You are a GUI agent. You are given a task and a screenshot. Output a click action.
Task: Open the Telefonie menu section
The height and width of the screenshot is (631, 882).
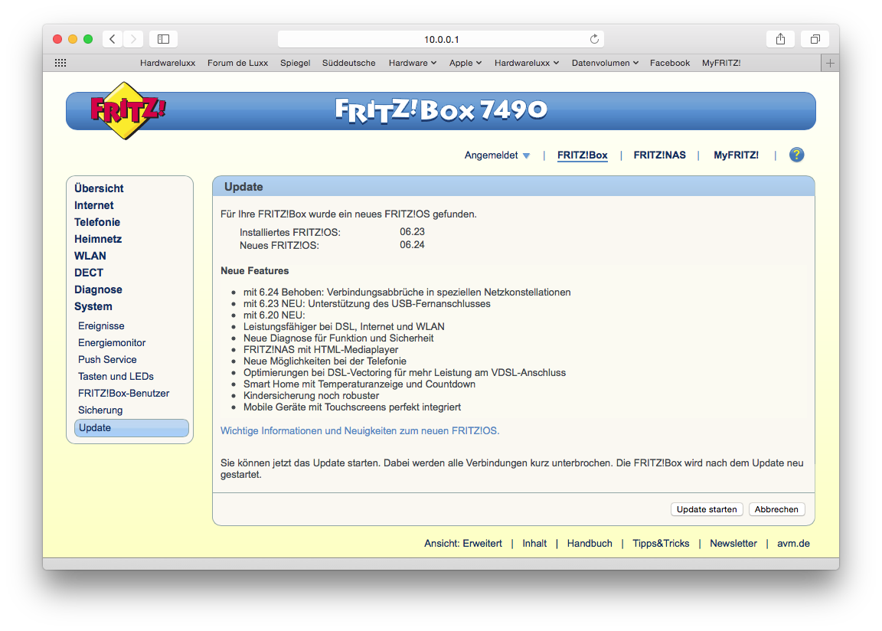(x=97, y=222)
